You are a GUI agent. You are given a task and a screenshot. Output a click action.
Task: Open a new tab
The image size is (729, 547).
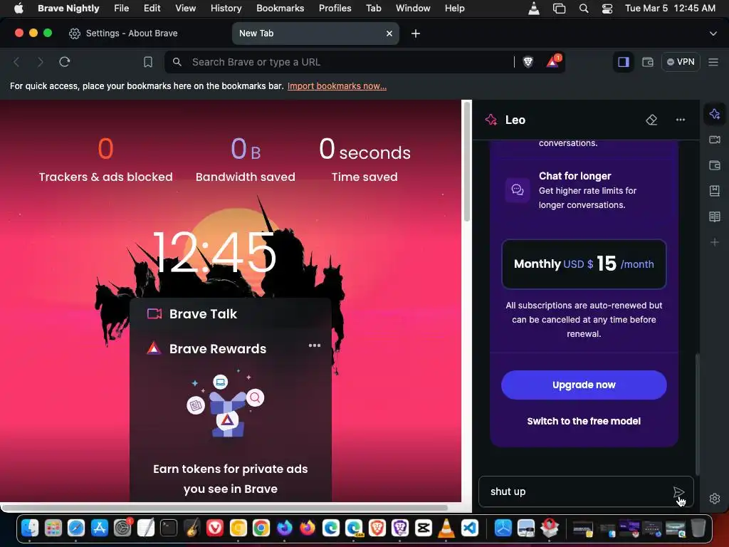coord(416,33)
